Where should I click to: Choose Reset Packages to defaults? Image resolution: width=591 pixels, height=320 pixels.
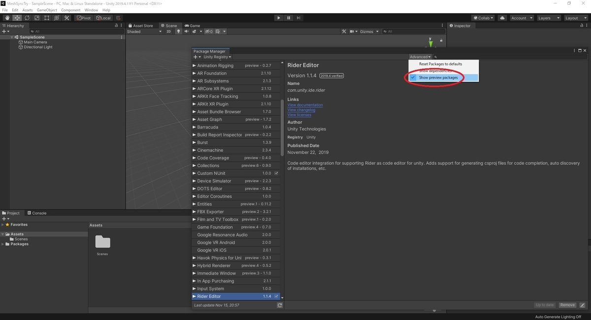coord(443,64)
